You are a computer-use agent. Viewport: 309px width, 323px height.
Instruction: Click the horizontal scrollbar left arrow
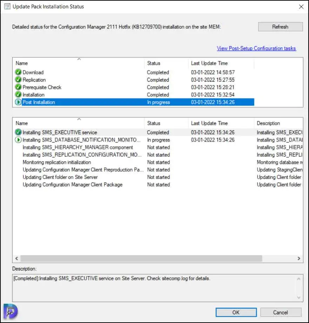(17, 258)
